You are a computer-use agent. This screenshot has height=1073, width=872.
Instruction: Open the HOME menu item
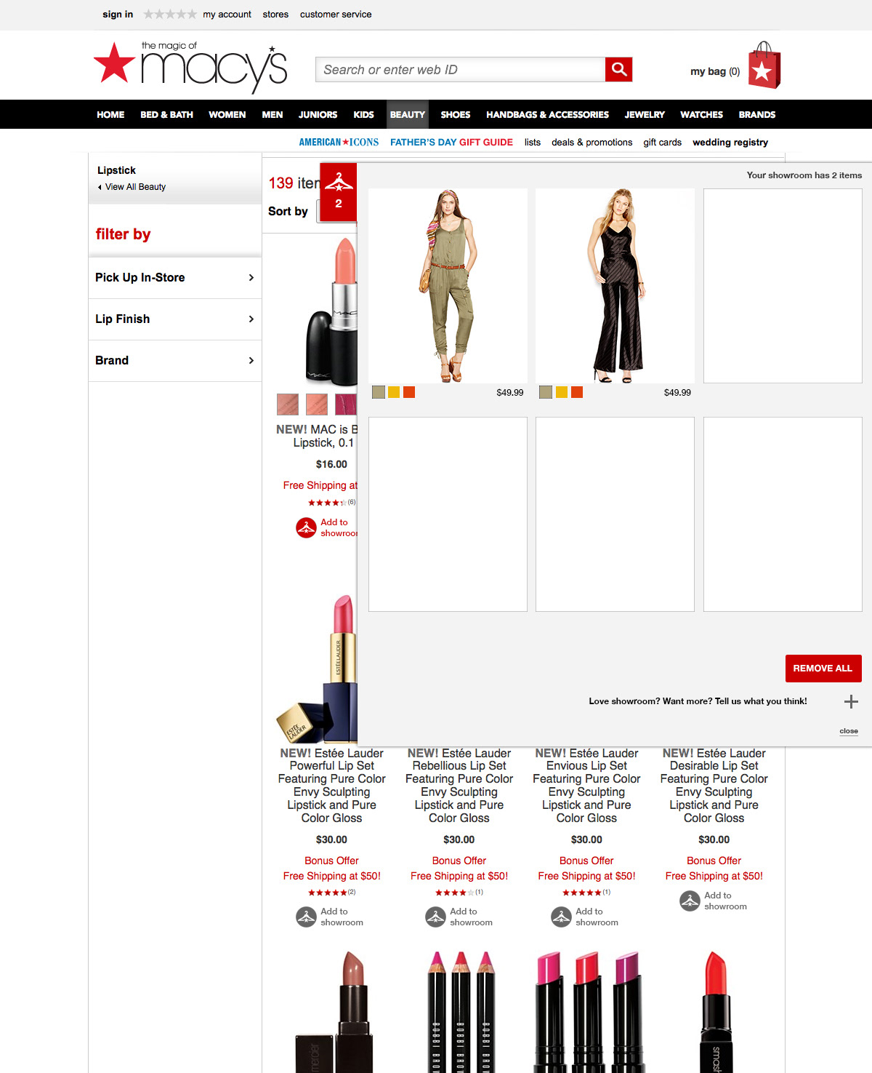[x=110, y=114]
